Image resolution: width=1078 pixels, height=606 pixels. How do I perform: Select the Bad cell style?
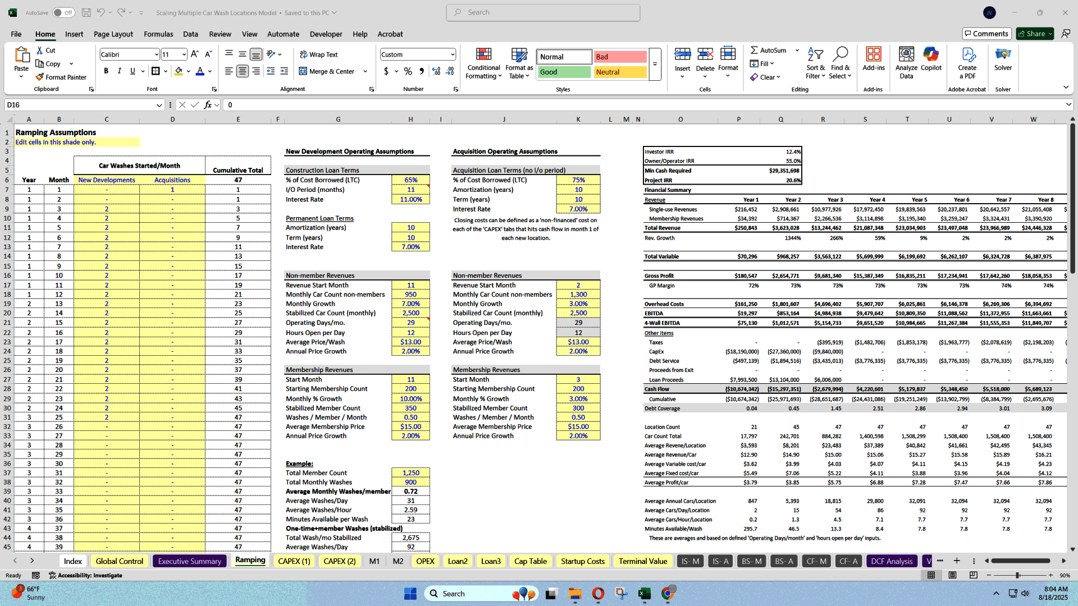pyautogui.click(x=620, y=57)
